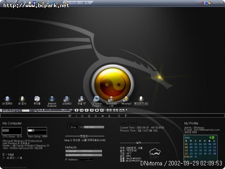Select day 29 in the calendar
The width and height of the screenshot is (225, 169).
coord(186,157)
